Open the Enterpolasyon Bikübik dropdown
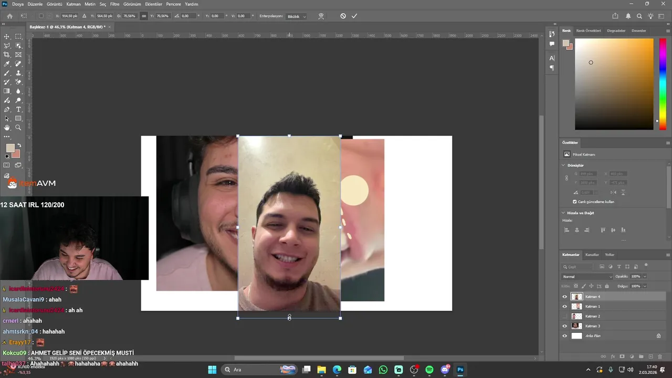The width and height of the screenshot is (672, 378). click(x=297, y=16)
